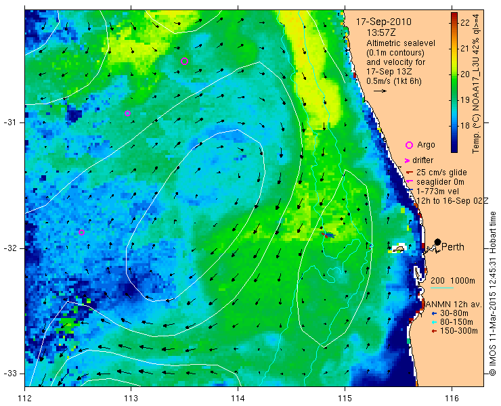
Task: Click the Argo float circle near 113.5E
Action: coord(184,62)
